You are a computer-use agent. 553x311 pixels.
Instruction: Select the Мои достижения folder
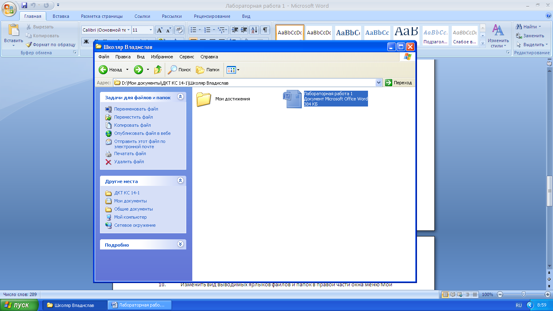point(223,99)
